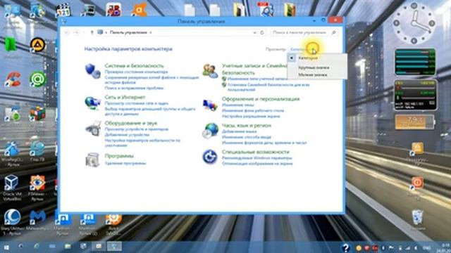Screen dimensions: 451x253
Task: Click the help question mark in taskbar
Action: point(345,247)
